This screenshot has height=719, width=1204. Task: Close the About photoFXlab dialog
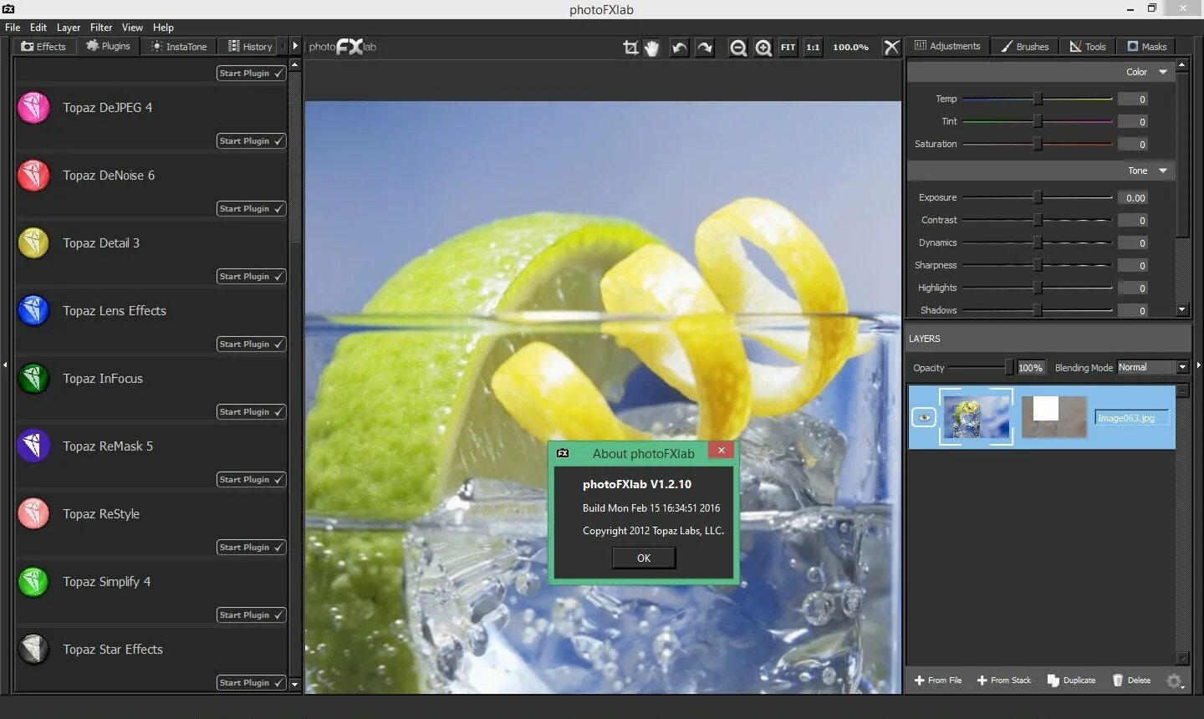click(721, 451)
